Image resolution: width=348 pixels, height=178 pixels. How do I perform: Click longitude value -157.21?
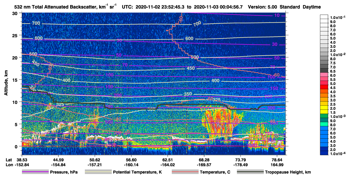[x=94, y=165]
